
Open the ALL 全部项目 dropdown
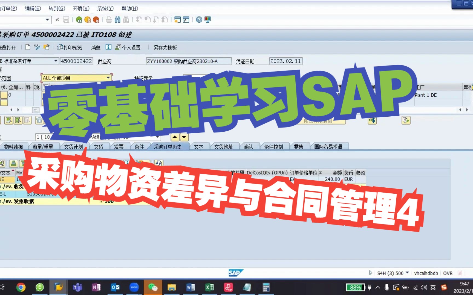click(108, 78)
